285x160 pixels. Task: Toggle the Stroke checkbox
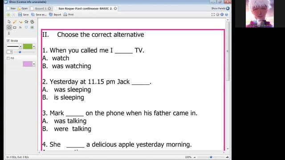pos(8,40)
